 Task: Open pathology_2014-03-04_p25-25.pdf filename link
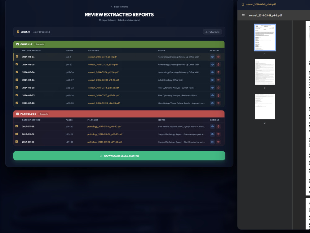(105, 134)
